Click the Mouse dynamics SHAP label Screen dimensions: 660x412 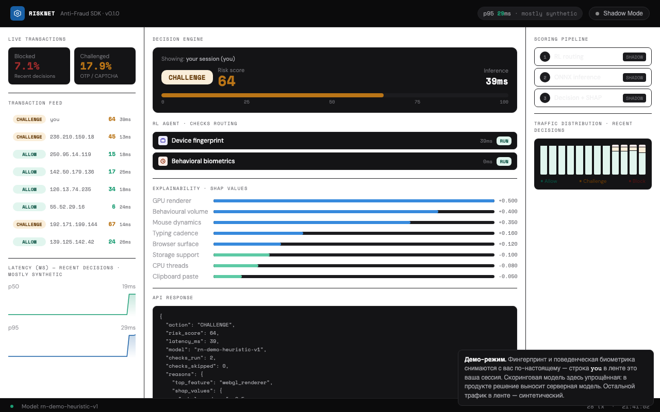pyautogui.click(x=177, y=222)
